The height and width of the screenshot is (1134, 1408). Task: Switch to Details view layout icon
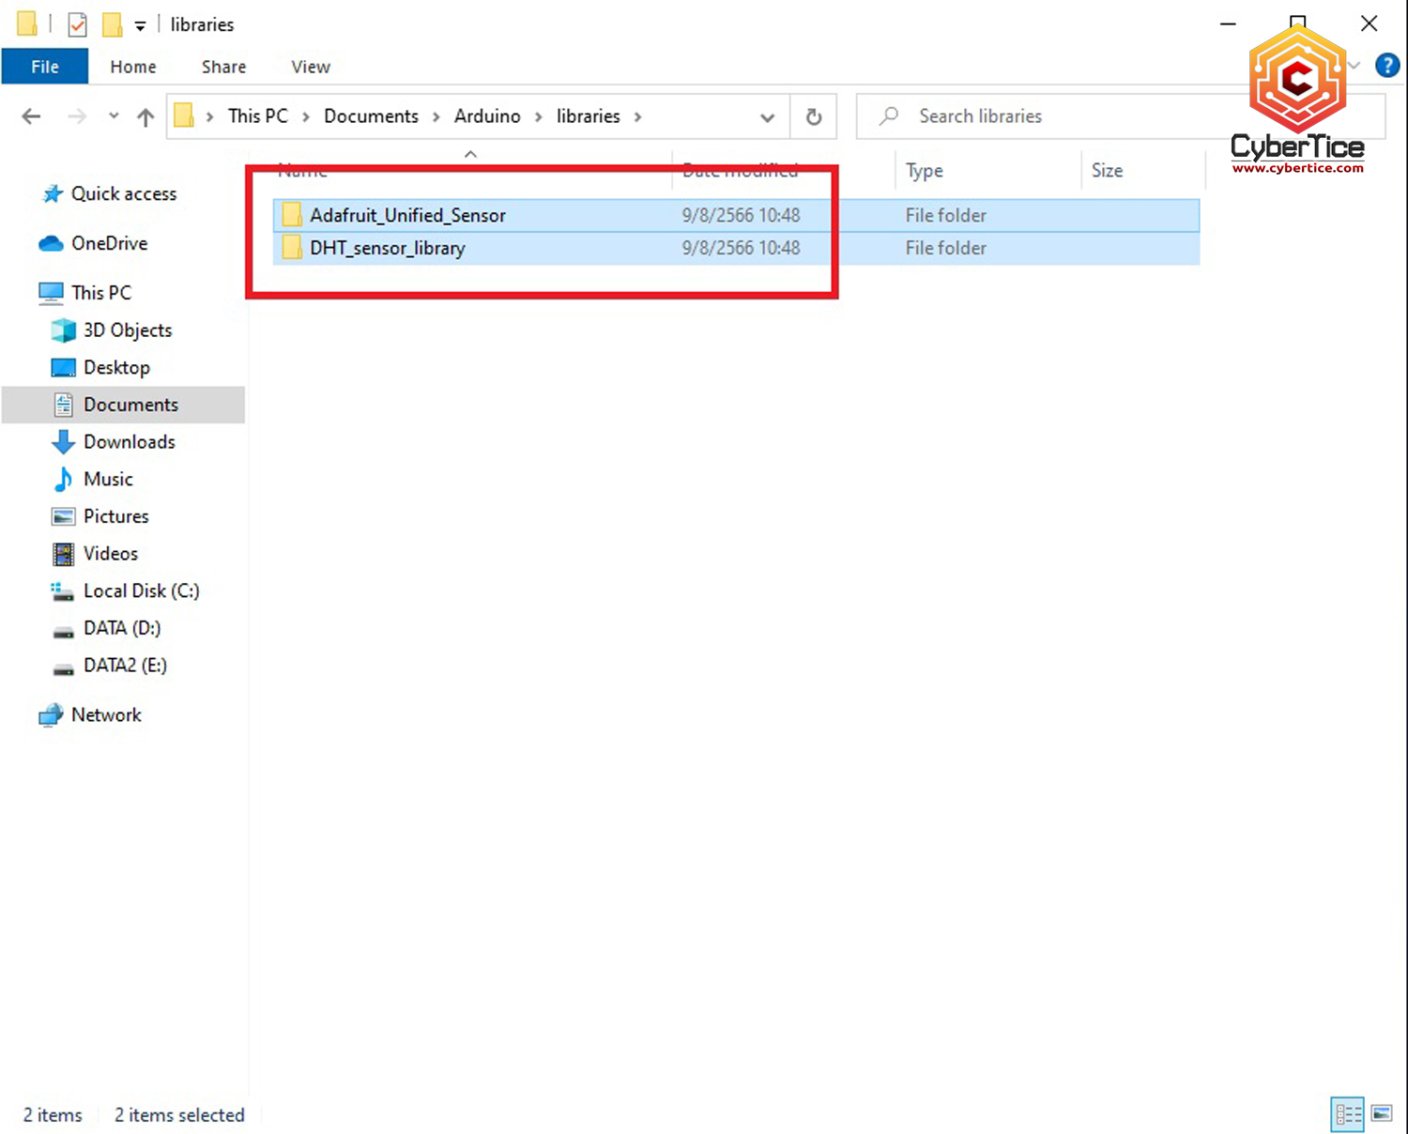pyautogui.click(x=1348, y=1114)
